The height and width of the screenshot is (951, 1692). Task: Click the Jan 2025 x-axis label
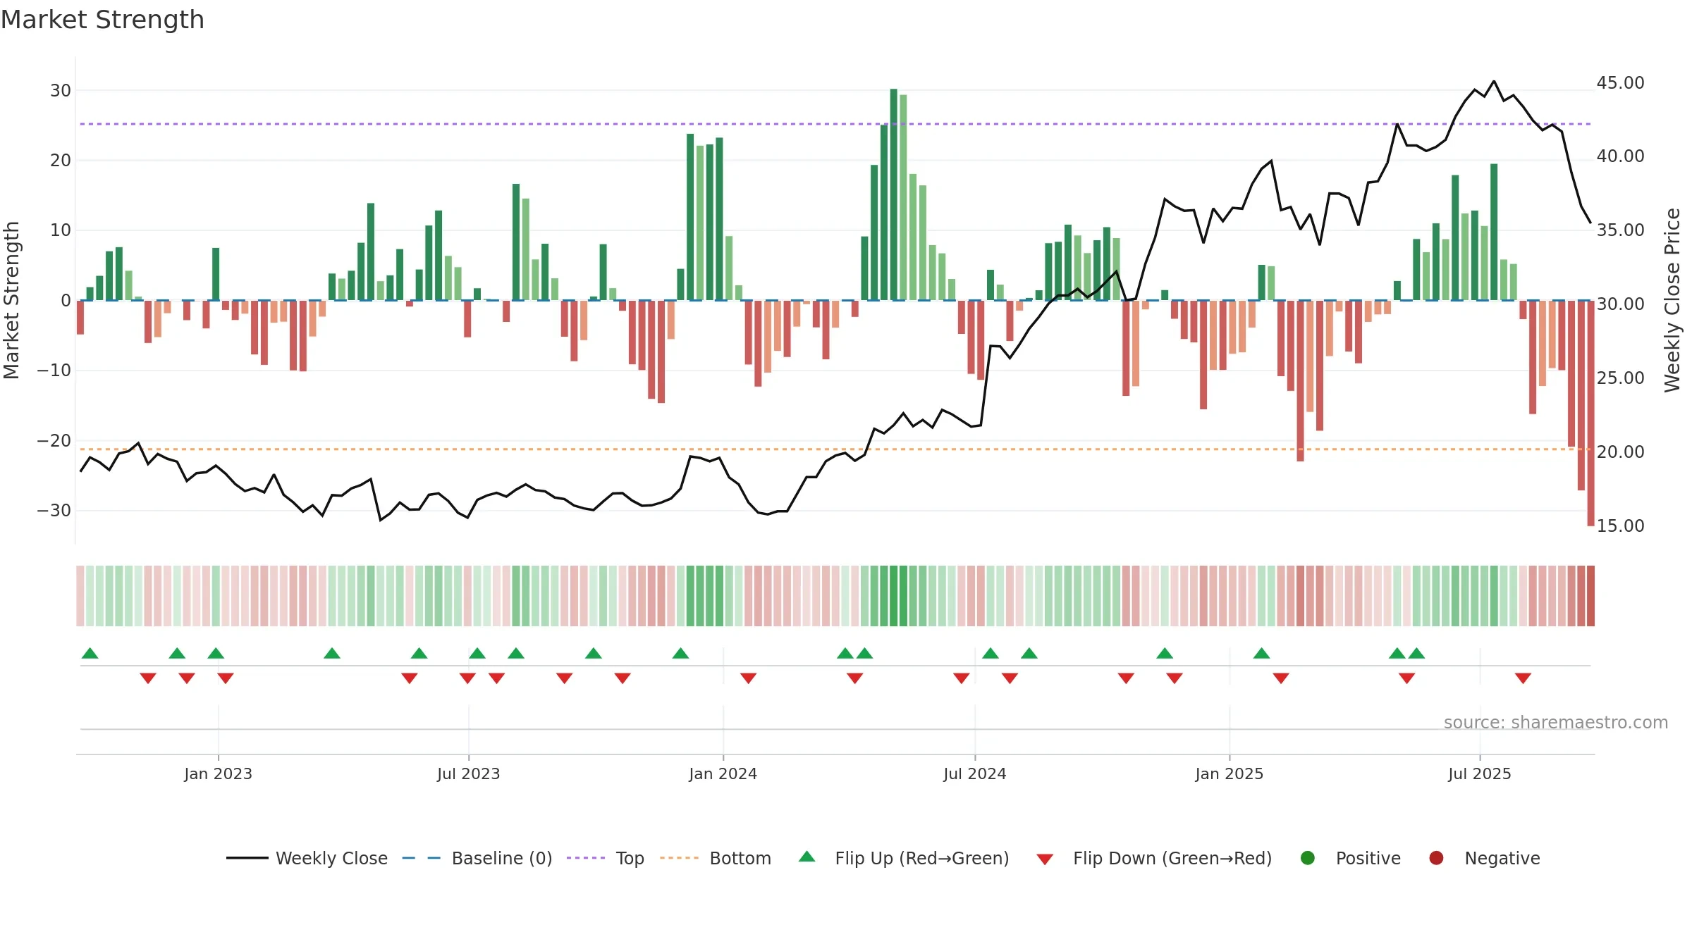click(1229, 773)
